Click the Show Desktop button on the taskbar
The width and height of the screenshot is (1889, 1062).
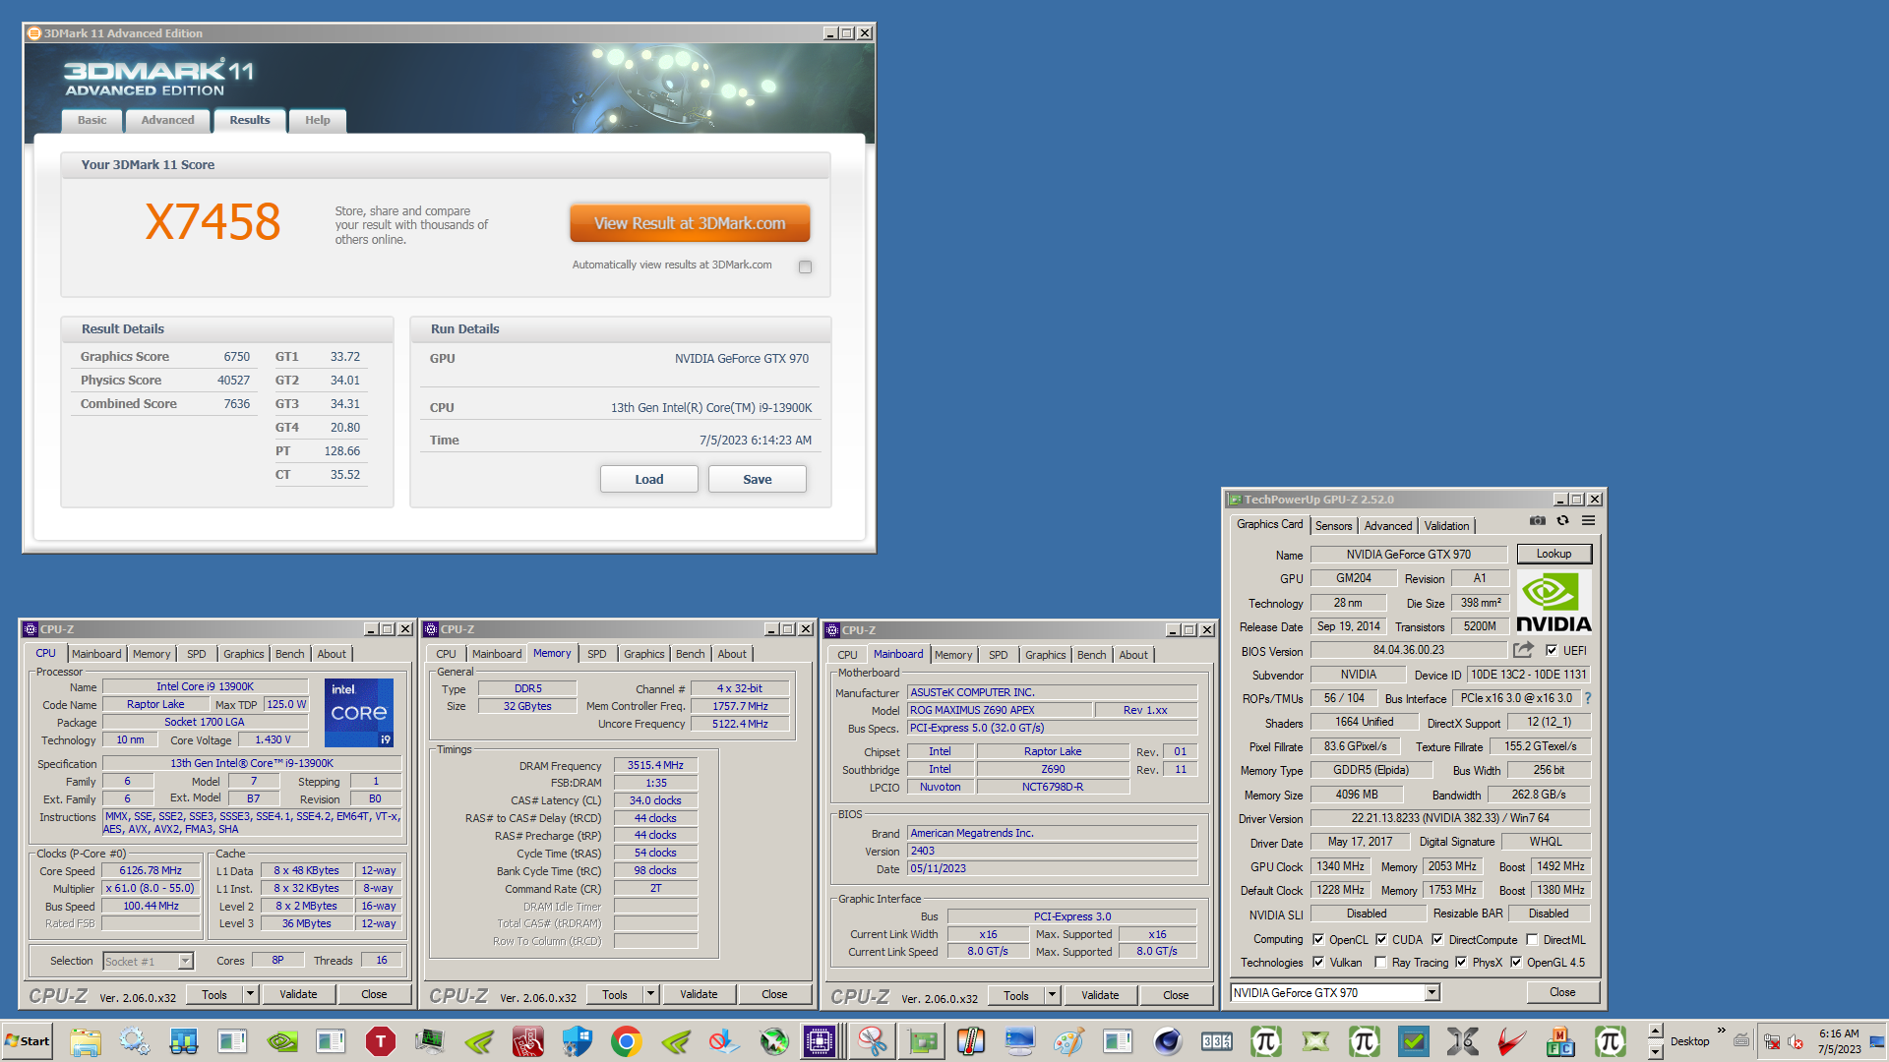click(x=1877, y=1041)
